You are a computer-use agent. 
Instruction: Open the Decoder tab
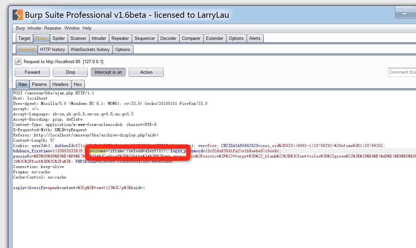click(x=168, y=38)
